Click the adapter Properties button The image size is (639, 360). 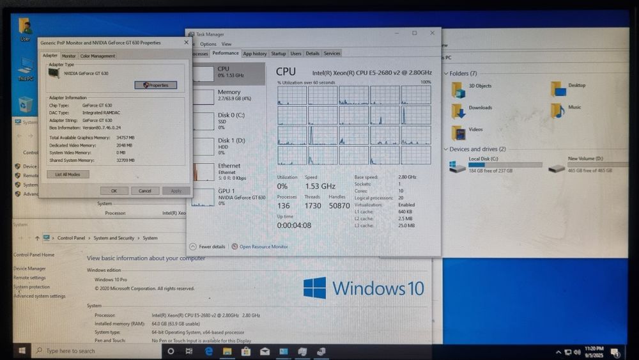pos(156,85)
